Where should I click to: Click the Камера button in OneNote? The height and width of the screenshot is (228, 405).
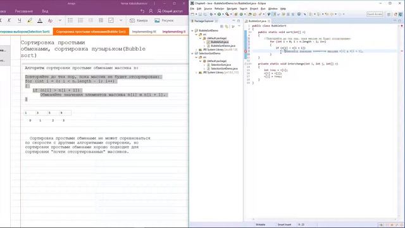pos(139,20)
